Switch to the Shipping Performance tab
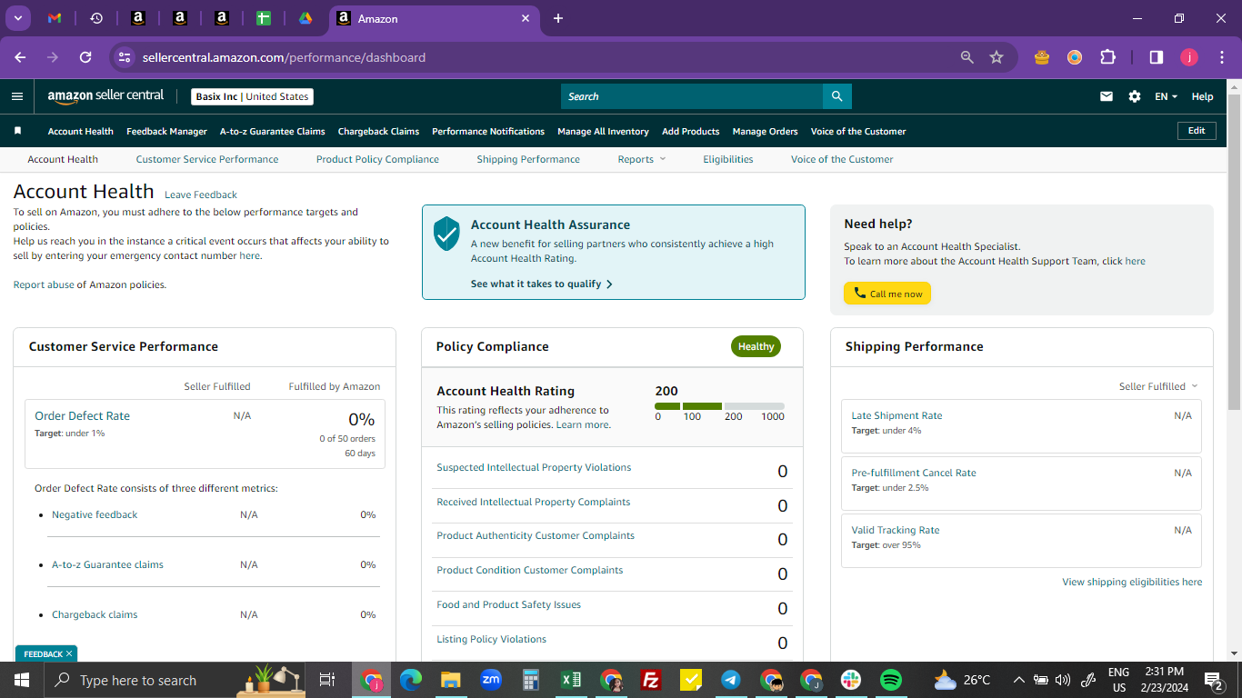Image resolution: width=1242 pixels, height=698 pixels. tap(528, 159)
